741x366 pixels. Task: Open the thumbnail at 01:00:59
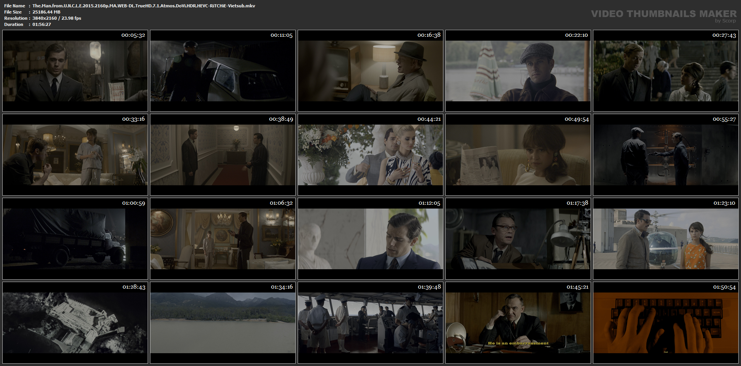point(75,239)
